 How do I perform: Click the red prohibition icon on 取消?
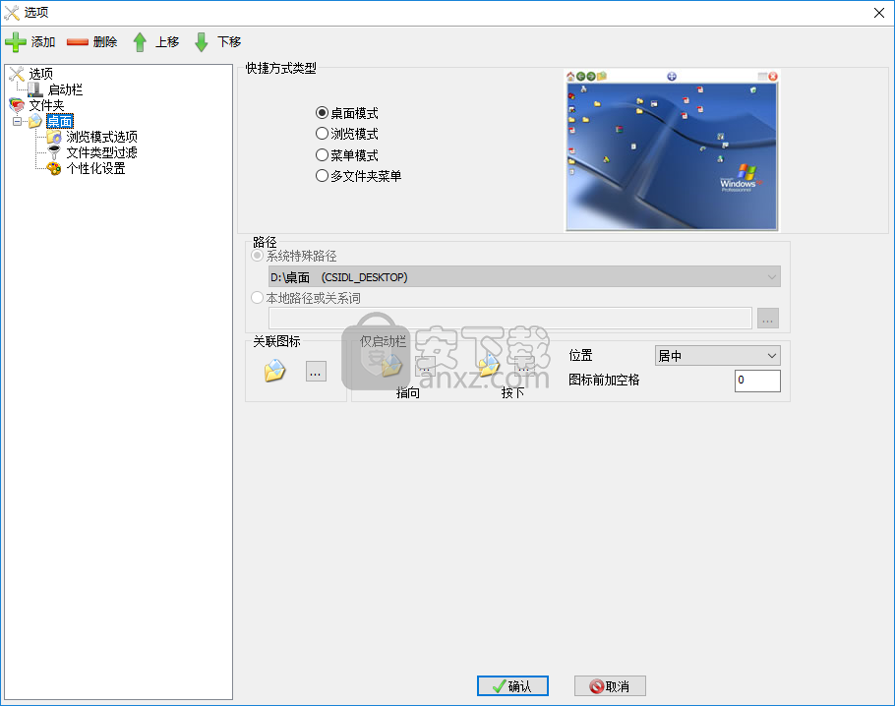tap(596, 686)
